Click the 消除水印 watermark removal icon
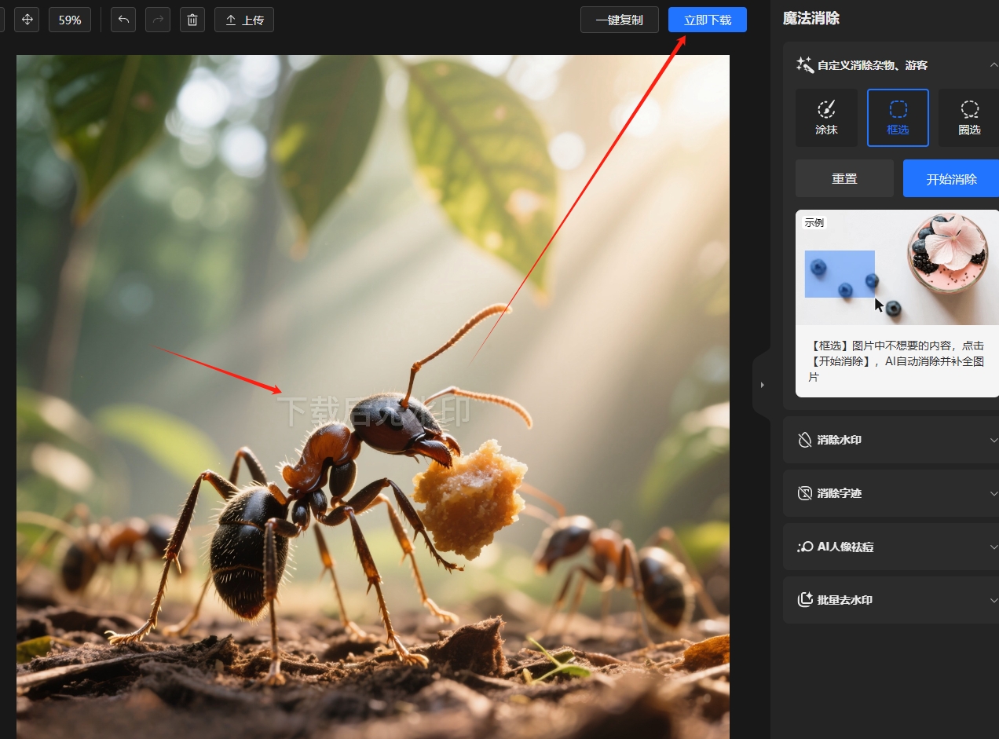 805,440
